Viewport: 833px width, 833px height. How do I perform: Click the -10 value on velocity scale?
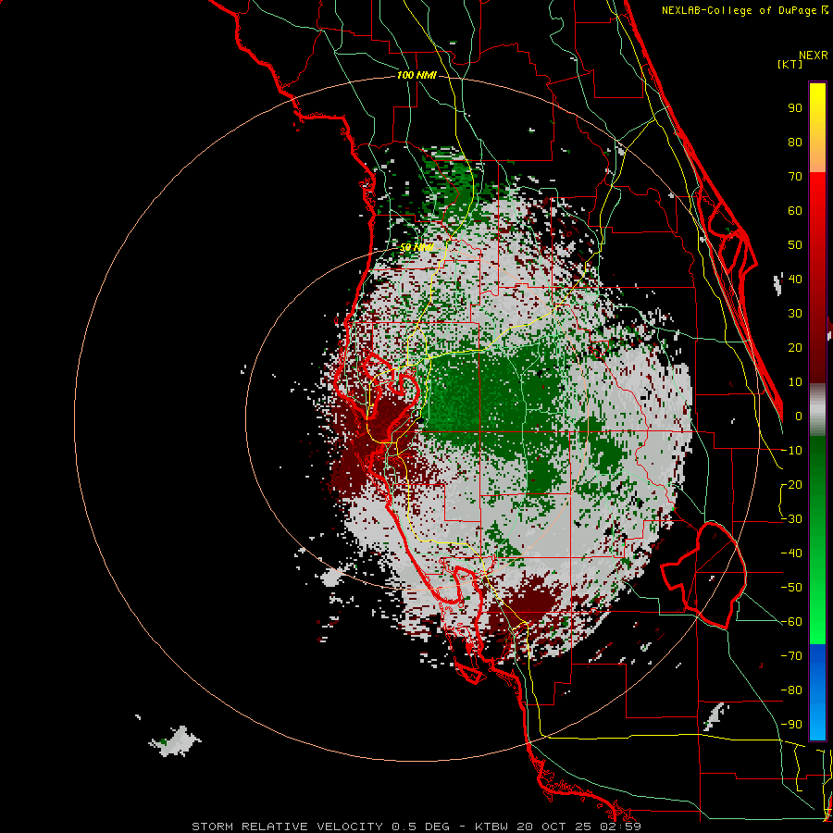[792, 451]
